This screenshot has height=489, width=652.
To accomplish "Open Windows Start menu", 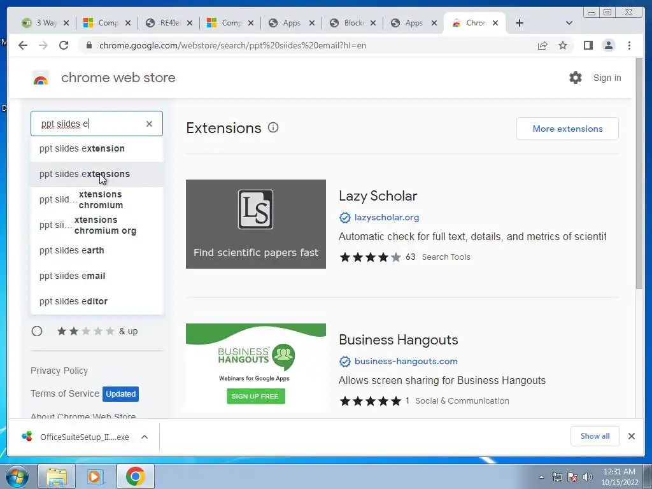I will click(x=17, y=476).
